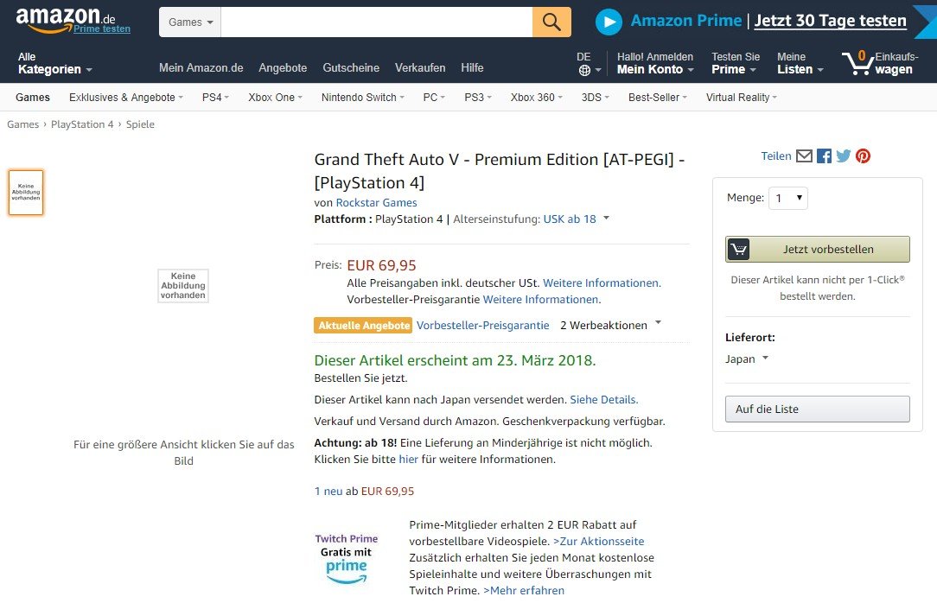The height and width of the screenshot is (603, 937).
Task: Click the Amazon.de logo
Action: click(x=65, y=19)
